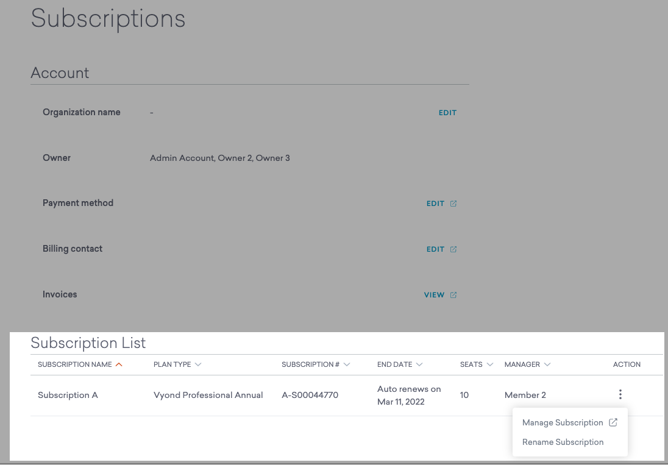The height and width of the screenshot is (465, 668).
Task: Choose Rename Subscription in the action menu
Action: pyautogui.click(x=563, y=442)
